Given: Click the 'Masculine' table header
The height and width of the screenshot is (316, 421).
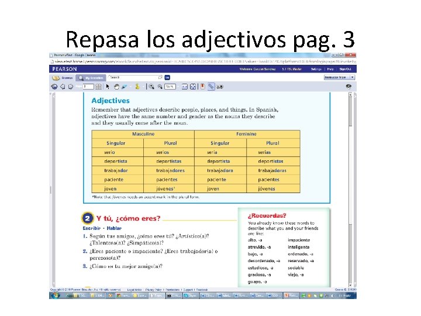Looking at the screenshot, I should pyautogui.click(x=143, y=134).
